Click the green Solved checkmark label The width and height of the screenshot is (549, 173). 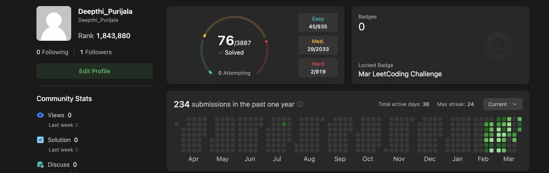[231, 53]
